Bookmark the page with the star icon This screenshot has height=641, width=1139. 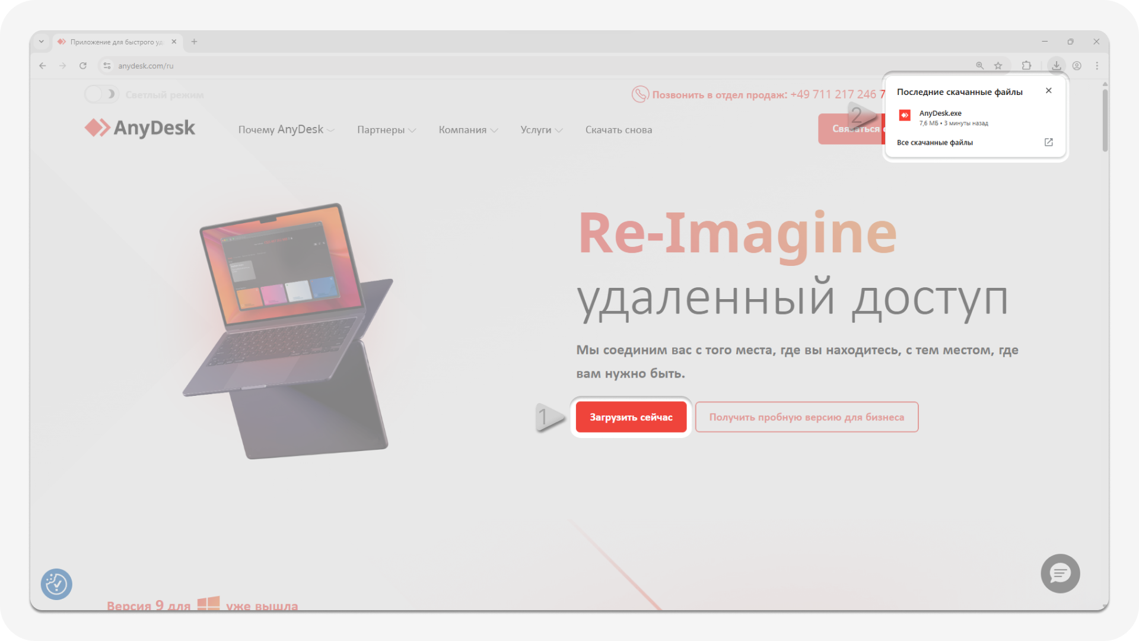(998, 66)
